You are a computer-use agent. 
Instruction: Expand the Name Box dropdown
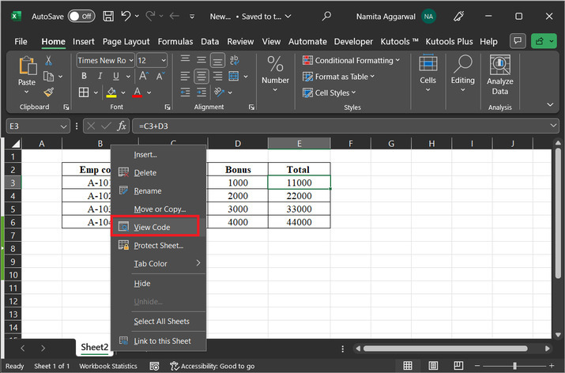[63, 126]
